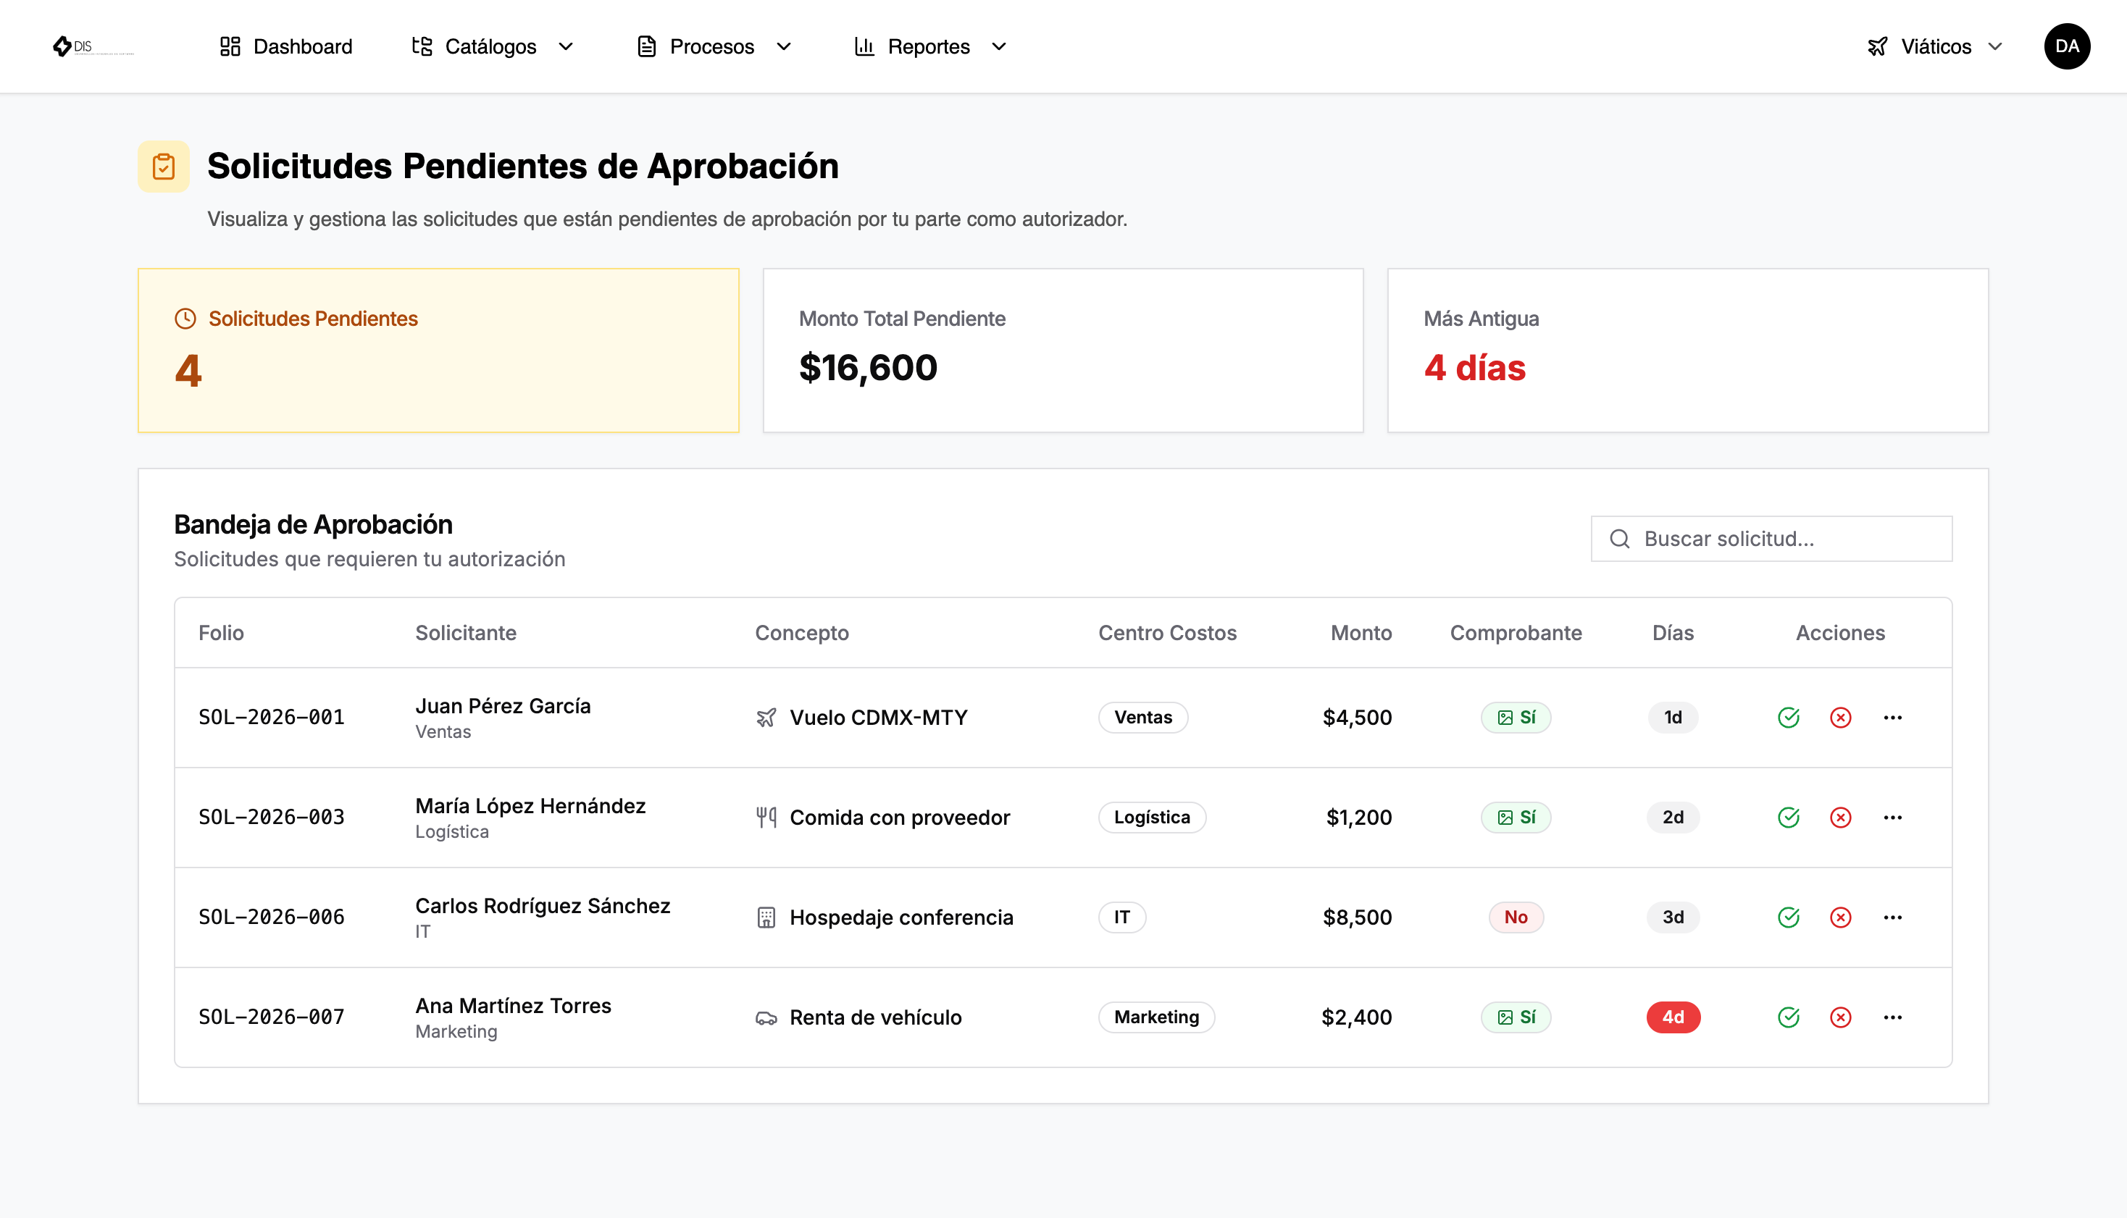Open the DA user avatar menu
Image resolution: width=2127 pixels, height=1218 pixels.
pyautogui.click(x=2067, y=46)
